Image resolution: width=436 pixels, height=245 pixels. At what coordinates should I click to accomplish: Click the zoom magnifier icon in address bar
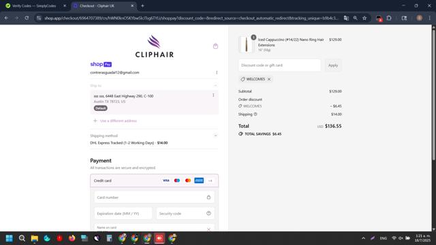pos(356,18)
